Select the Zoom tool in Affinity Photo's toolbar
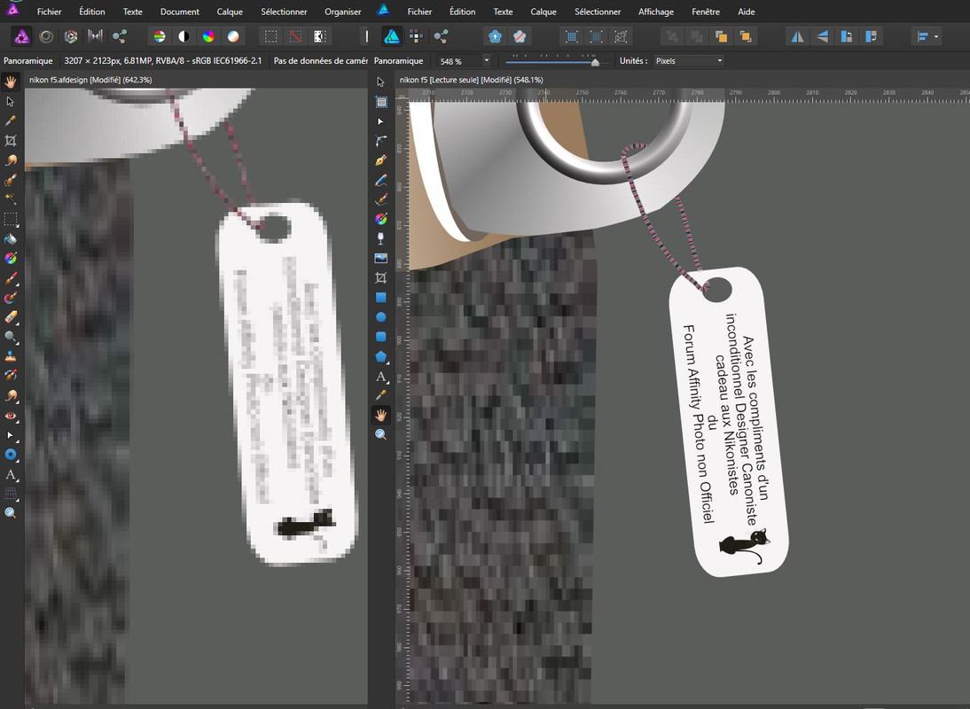The width and height of the screenshot is (970, 709). pos(11,513)
